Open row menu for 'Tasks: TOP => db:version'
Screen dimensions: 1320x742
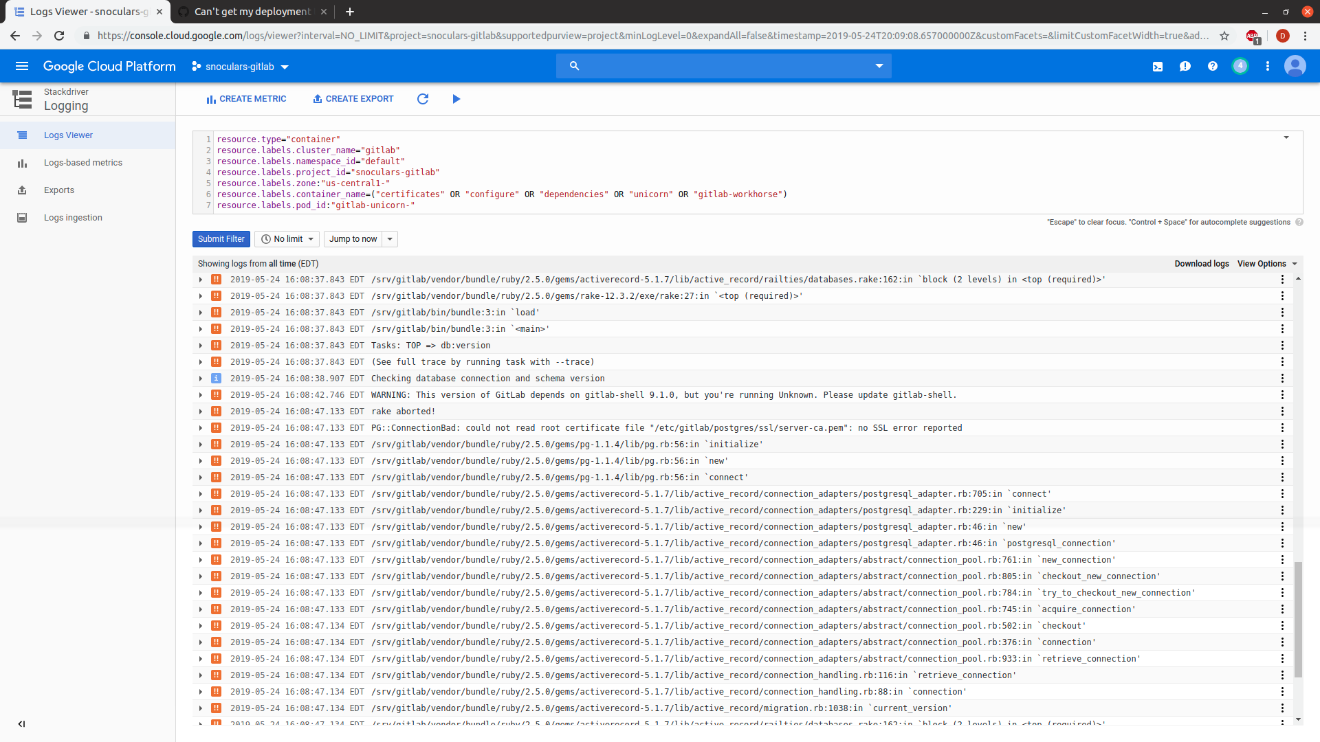coord(1282,346)
